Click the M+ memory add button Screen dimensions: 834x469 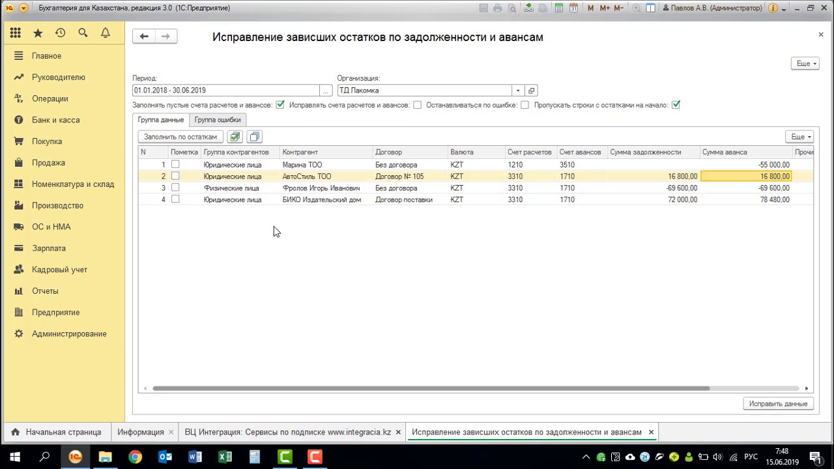point(605,8)
